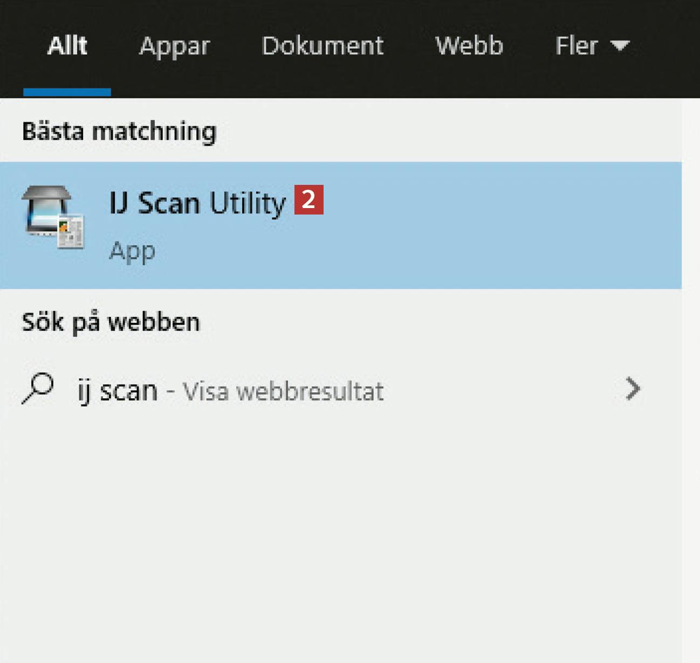The image size is (700, 663).
Task: Launch IJ Scan Utility by its title
Action: [197, 203]
